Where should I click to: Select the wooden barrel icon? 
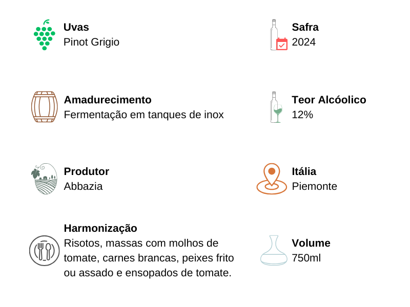[44, 107]
